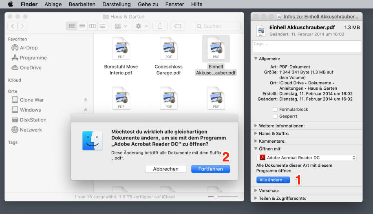
Task: Click the Favoriten sidebar heading
Action: (18, 39)
